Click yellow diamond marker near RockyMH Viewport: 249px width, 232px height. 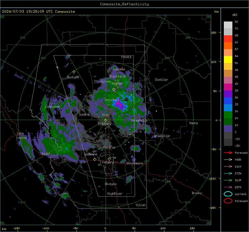point(74,72)
